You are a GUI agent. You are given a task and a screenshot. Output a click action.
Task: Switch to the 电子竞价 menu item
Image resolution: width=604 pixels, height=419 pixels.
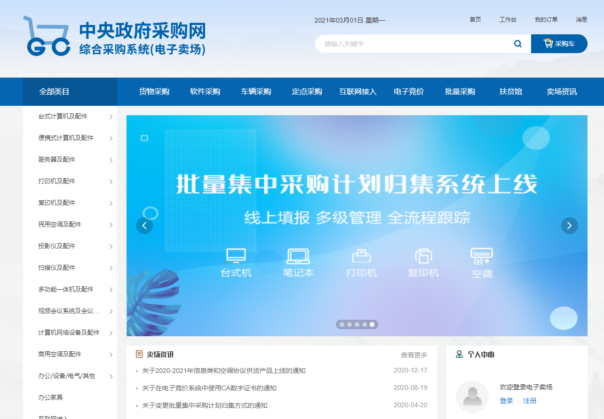tap(409, 92)
